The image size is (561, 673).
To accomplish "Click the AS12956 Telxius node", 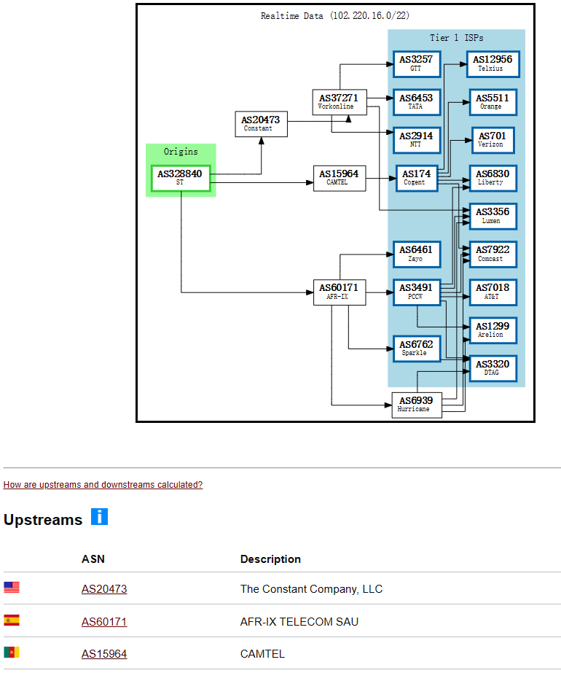I will tap(493, 64).
